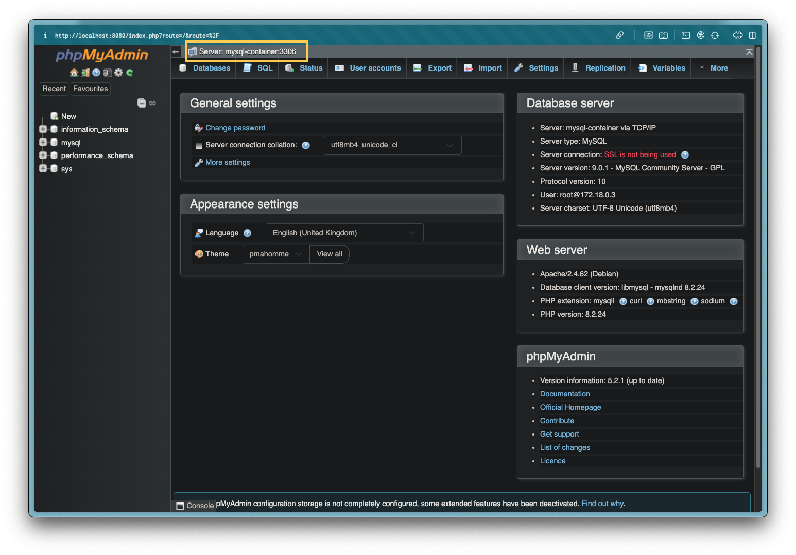Open navigation panel settings gear icon

click(118, 73)
